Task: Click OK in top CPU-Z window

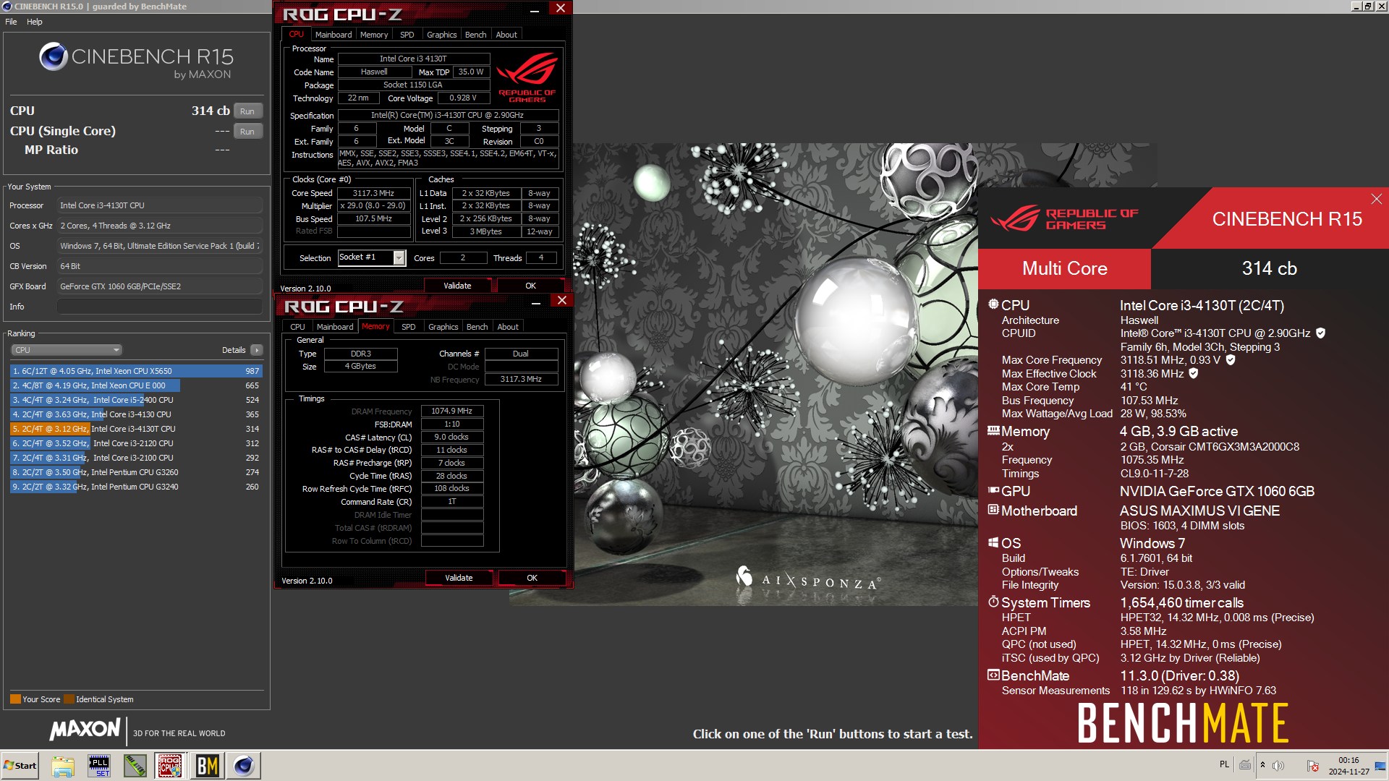Action: [x=530, y=286]
